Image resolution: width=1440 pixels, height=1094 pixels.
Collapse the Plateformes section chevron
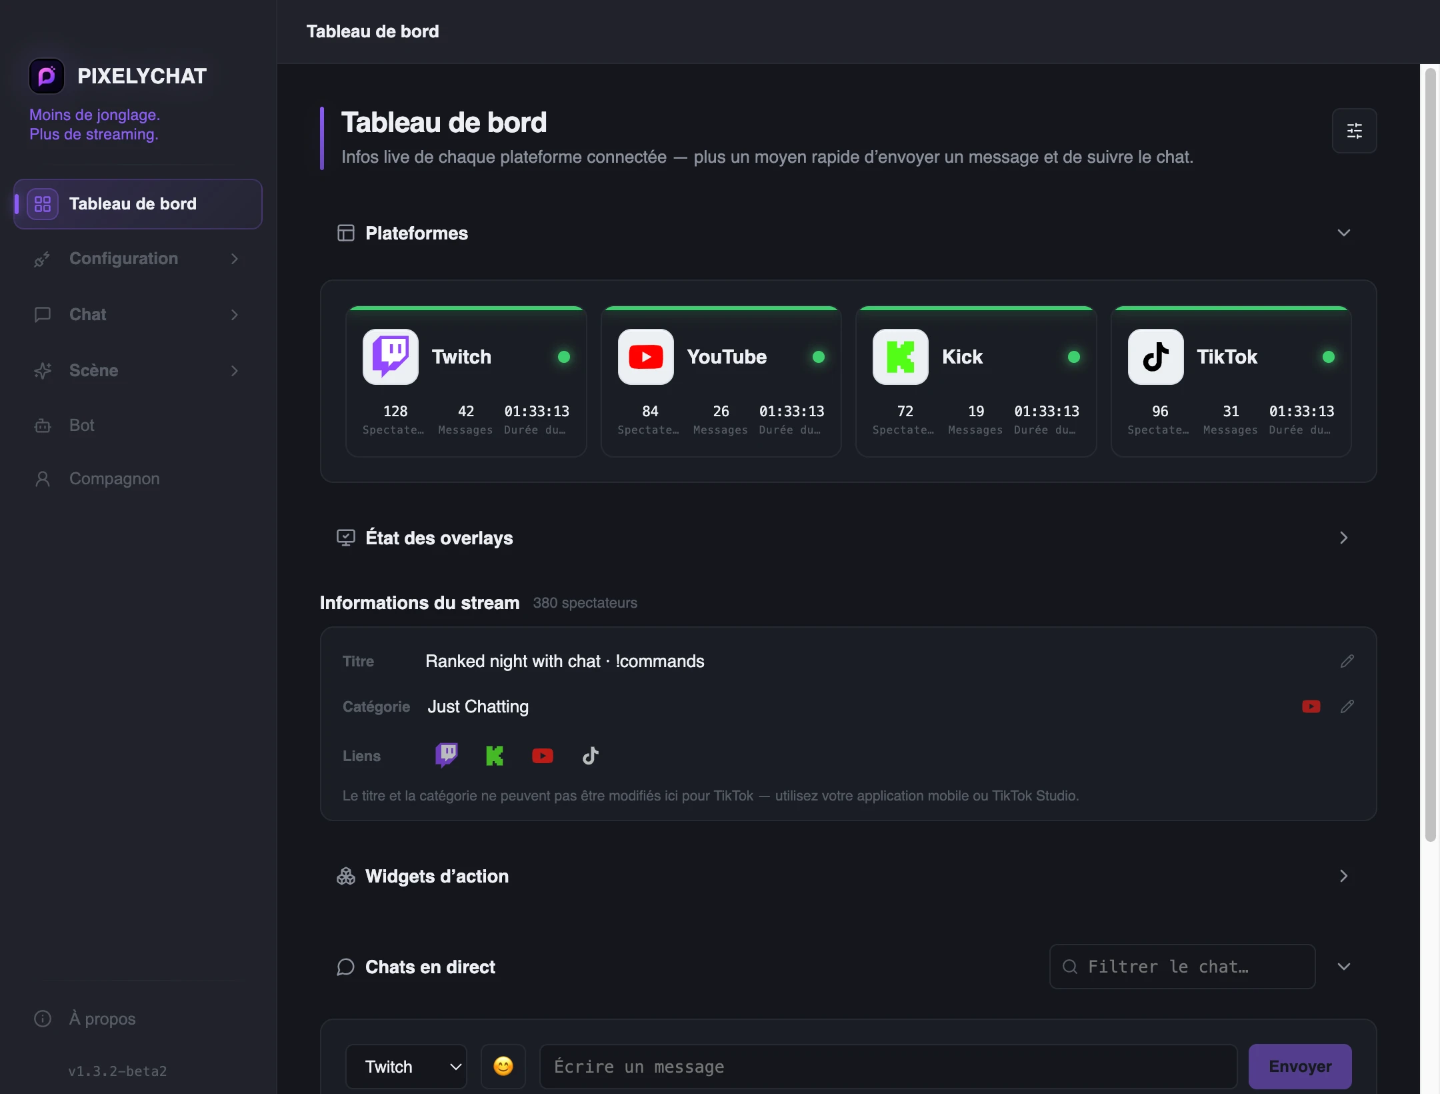[1344, 233]
